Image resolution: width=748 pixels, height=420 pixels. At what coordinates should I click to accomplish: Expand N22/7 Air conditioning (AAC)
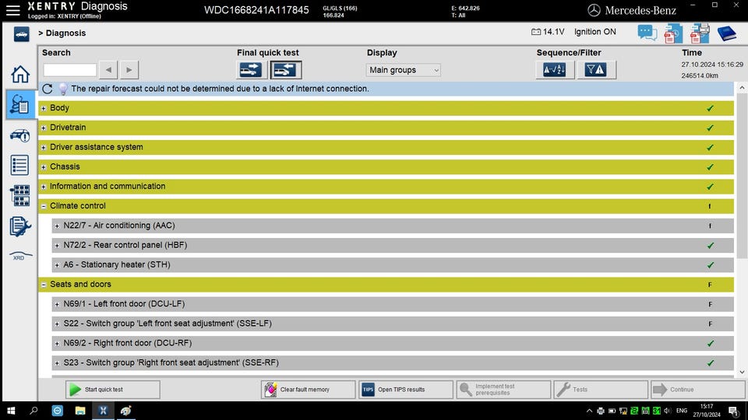click(x=57, y=226)
